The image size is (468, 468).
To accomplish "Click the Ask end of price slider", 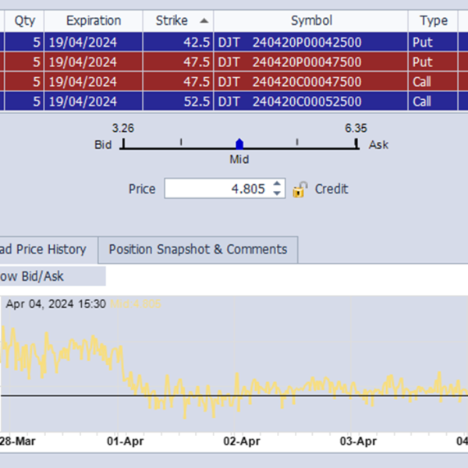I will [356, 144].
